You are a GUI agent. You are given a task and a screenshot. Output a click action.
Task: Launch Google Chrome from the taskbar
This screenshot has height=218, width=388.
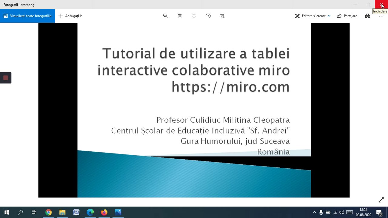point(48,212)
